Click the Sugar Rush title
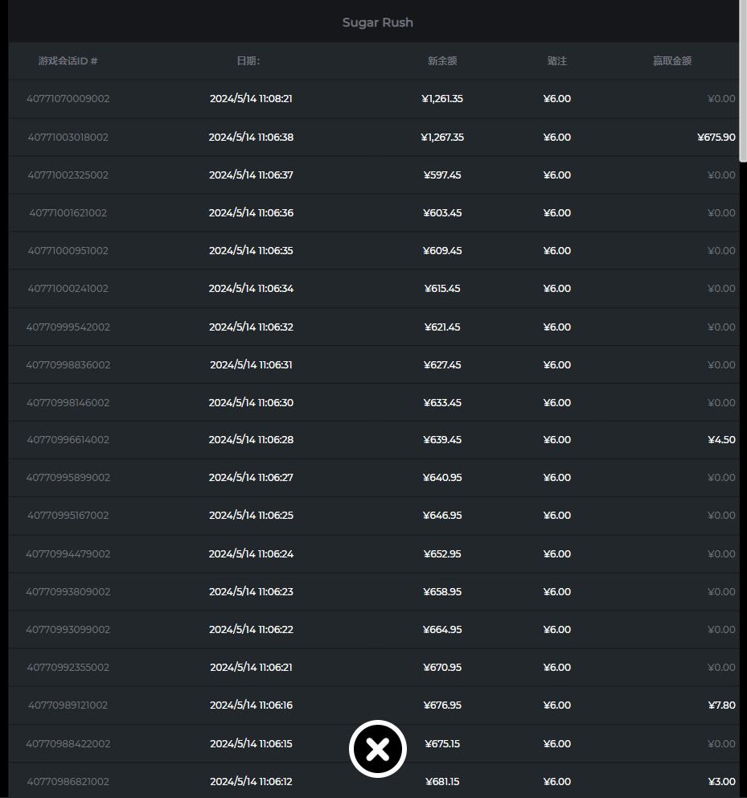The width and height of the screenshot is (747, 798). (x=378, y=23)
